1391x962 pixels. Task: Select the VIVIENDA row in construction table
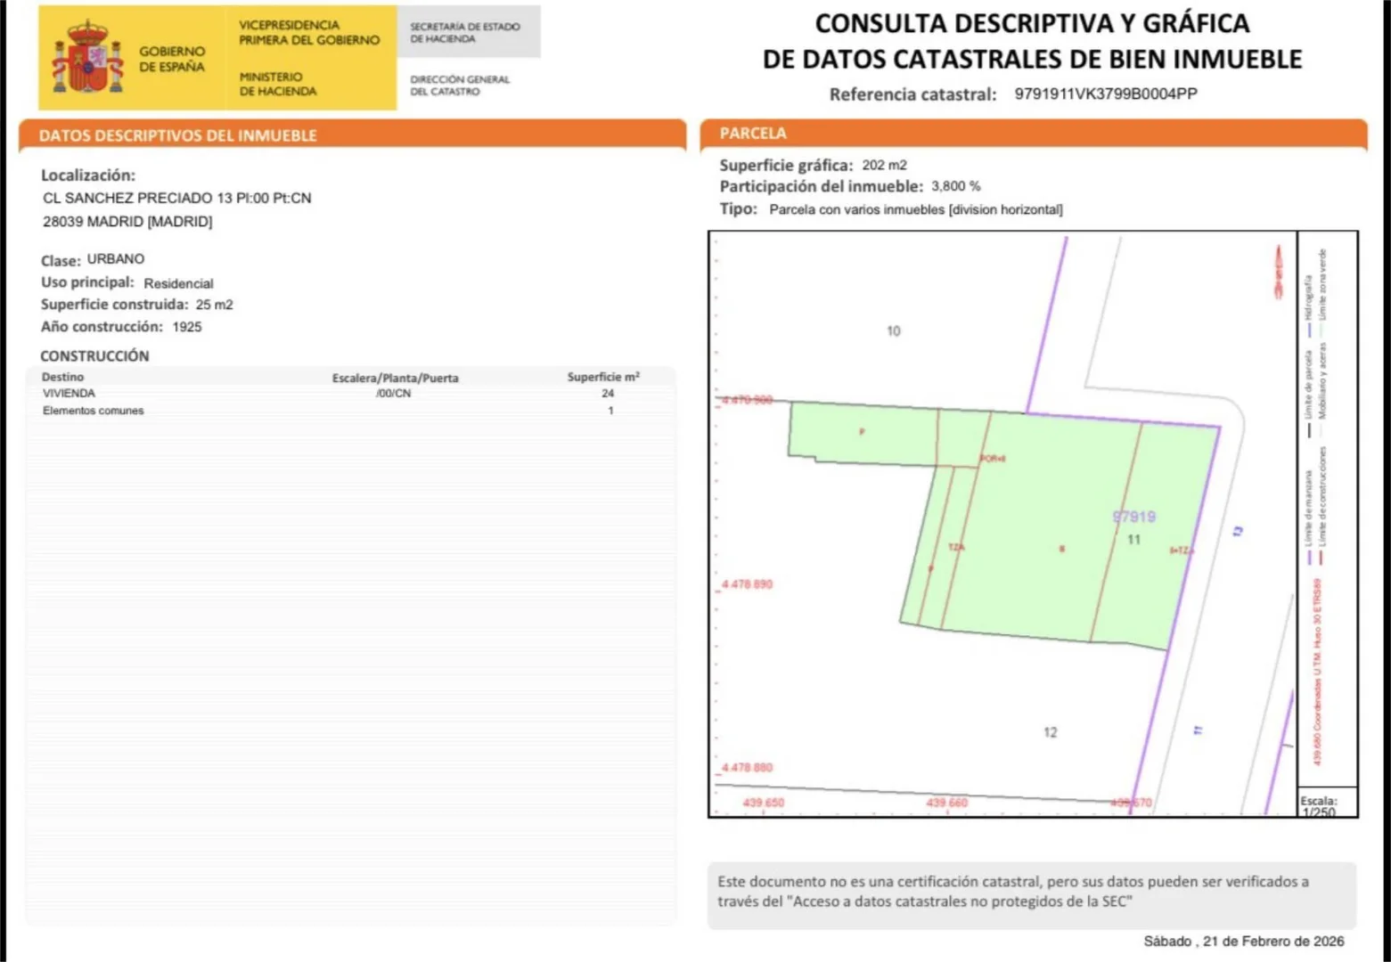(70, 393)
